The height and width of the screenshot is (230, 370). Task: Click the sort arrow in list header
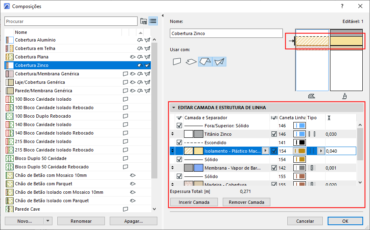point(140,33)
